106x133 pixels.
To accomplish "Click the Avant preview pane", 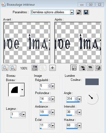I will (27, 43).
